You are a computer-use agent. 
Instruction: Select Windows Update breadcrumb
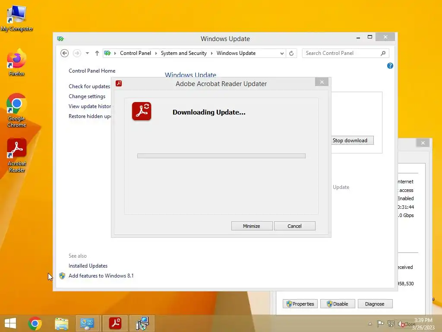click(x=236, y=53)
